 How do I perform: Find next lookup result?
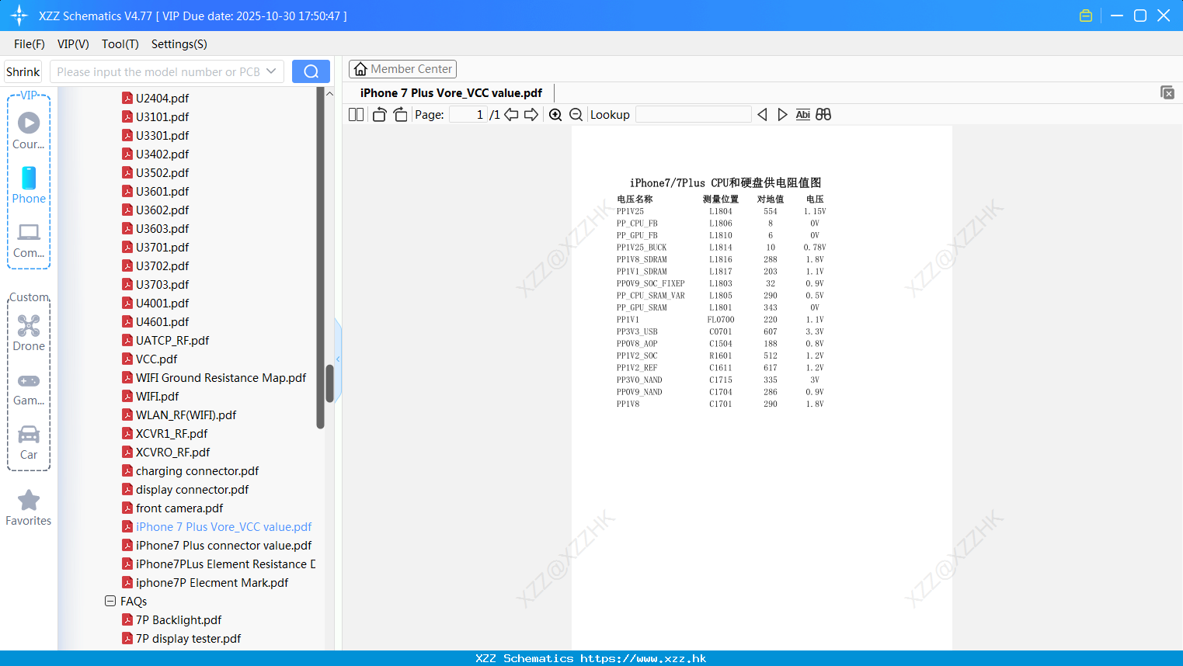coord(782,114)
